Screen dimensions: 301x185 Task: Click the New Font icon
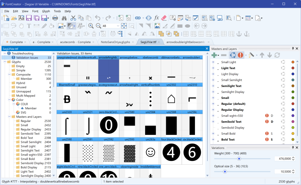6,18
